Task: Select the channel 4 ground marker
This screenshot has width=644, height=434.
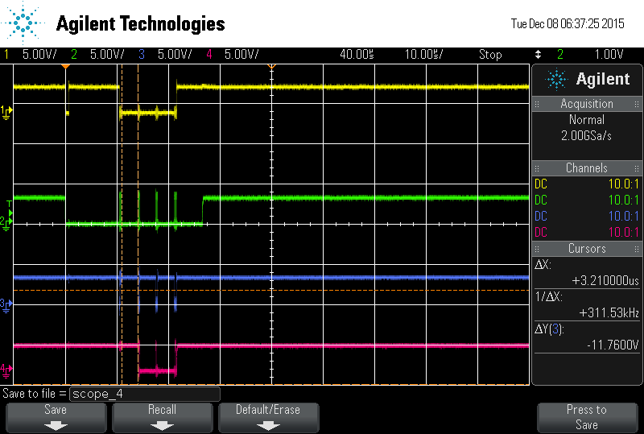Action: point(6,370)
